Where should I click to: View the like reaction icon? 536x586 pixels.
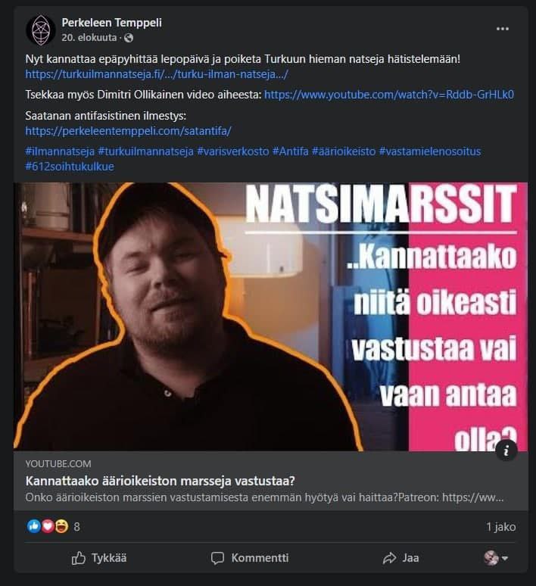[x=33, y=526]
